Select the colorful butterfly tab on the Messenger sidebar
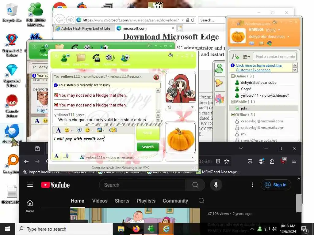Image resolution: width=314 pixels, height=235 pixels. tap(219, 99)
